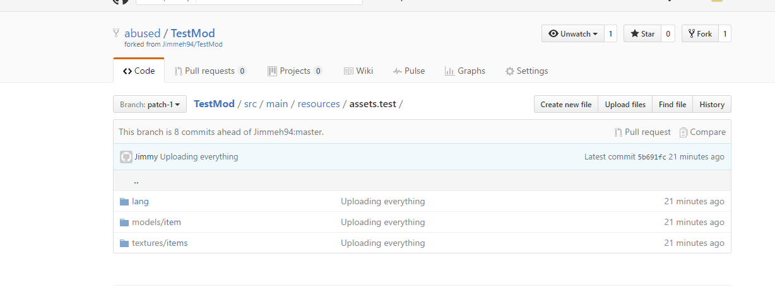Click the eye icon in Unwatch button
775x290 pixels.
(553, 34)
